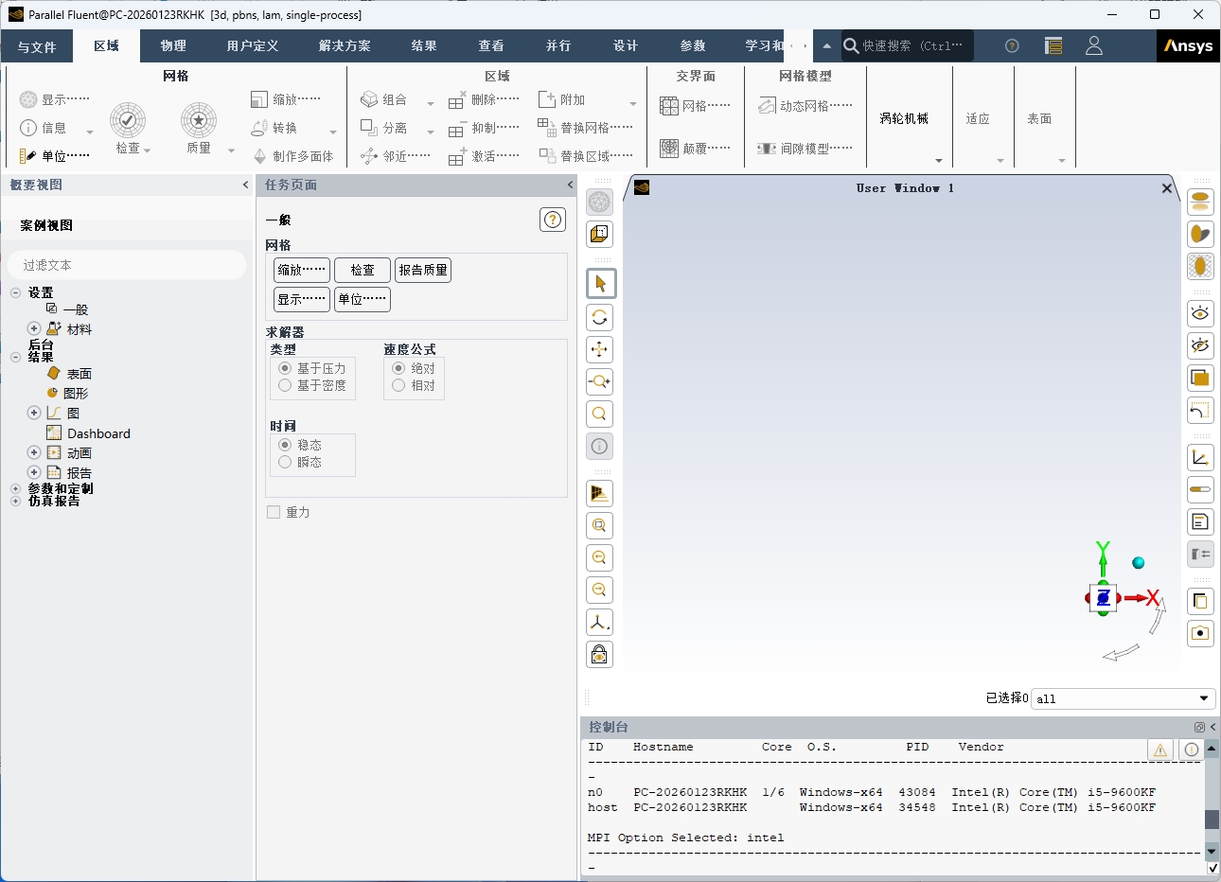Click the headlight eye icon in right sidebar
The image size is (1221, 882).
point(1200,313)
